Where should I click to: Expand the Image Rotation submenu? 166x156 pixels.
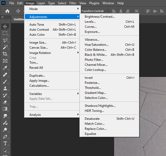[52, 53]
